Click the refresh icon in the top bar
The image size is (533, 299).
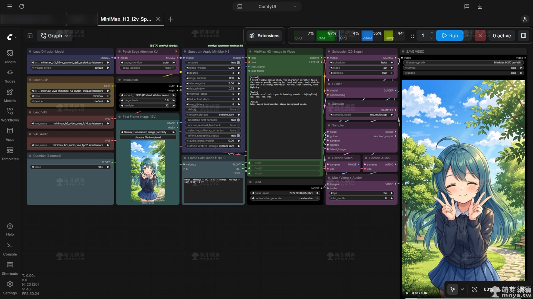(x=22, y=6)
